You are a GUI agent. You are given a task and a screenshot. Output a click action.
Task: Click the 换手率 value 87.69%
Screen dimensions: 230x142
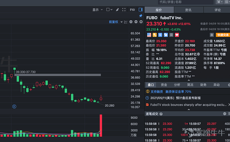pyautogui.click(x=219, y=63)
